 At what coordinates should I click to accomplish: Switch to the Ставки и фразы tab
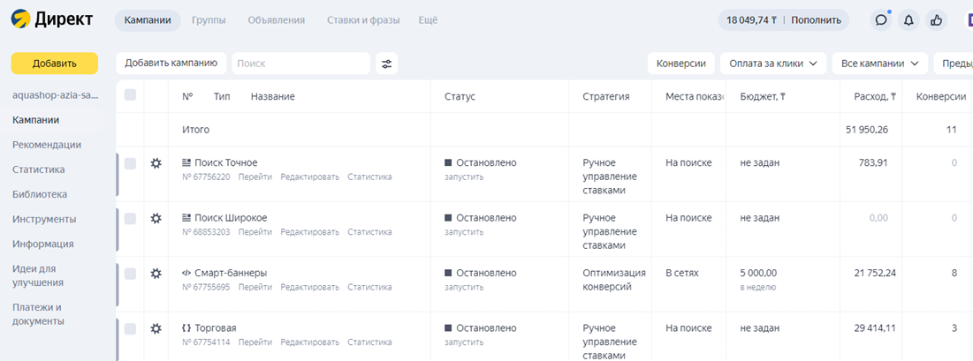pyautogui.click(x=363, y=19)
